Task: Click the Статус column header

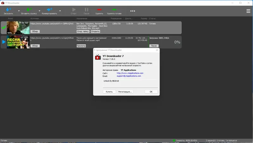Action: tap(152, 19)
